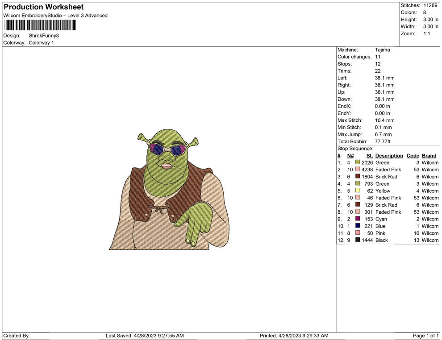The height and width of the screenshot is (340, 442).
Task: Click the Machine value 'Tajima'
Action: (x=383, y=50)
